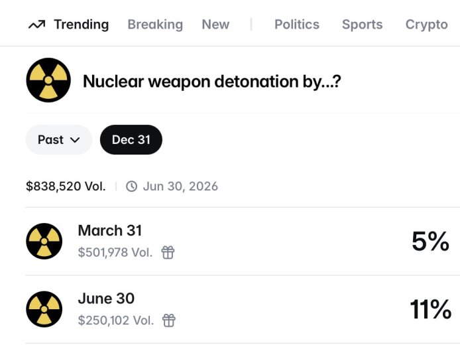This screenshot has width=460, height=353.
Task: Click the 11% odds for June 30
Action: 430,309
